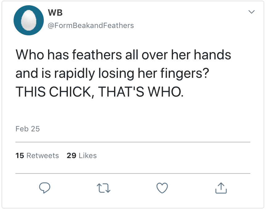Open the Feb 25 timestamp permalink

(28, 129)
